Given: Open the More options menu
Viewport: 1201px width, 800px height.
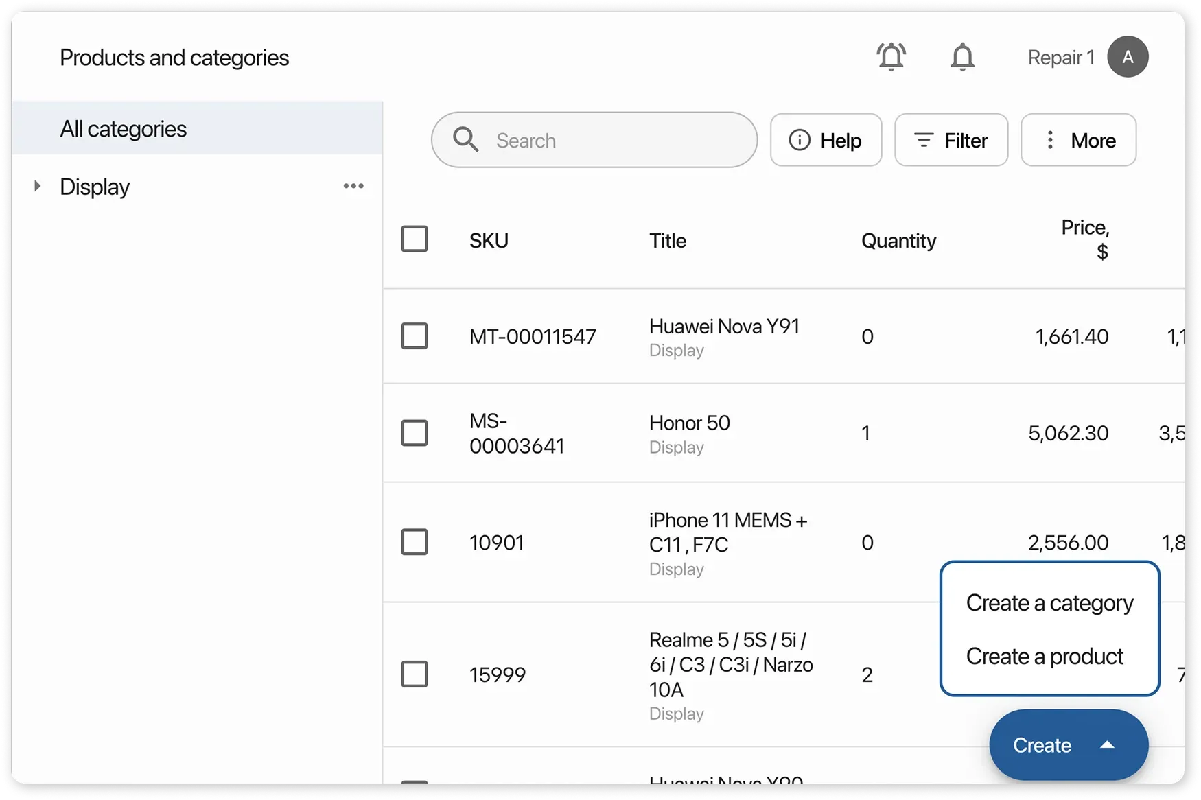Looking at the screenshot, I should click(x=1078, y=140).
